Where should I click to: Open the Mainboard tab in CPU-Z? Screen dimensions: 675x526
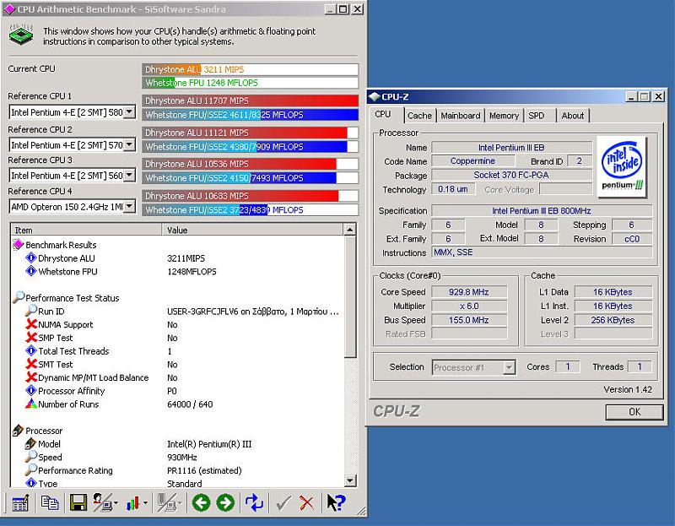(460, 116)
